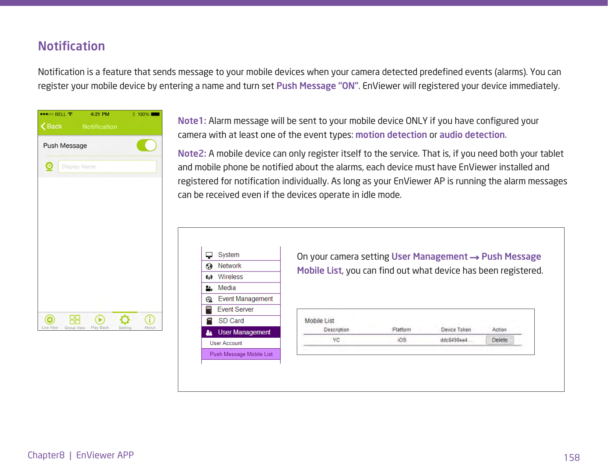608x469 pixels.
Task: Click the Platform column header
Action: [x=401, y=330]
